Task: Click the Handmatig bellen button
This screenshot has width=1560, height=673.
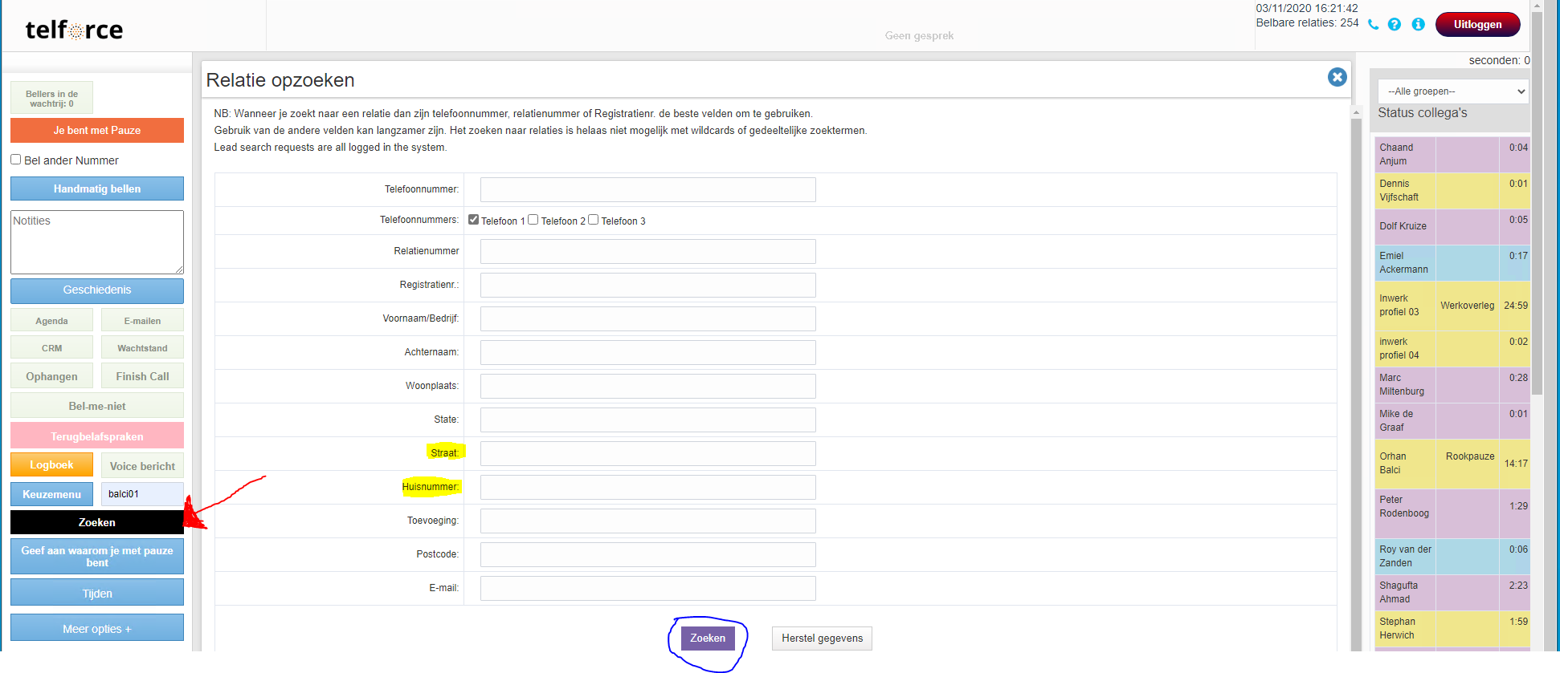Action: tap(97, 189)
